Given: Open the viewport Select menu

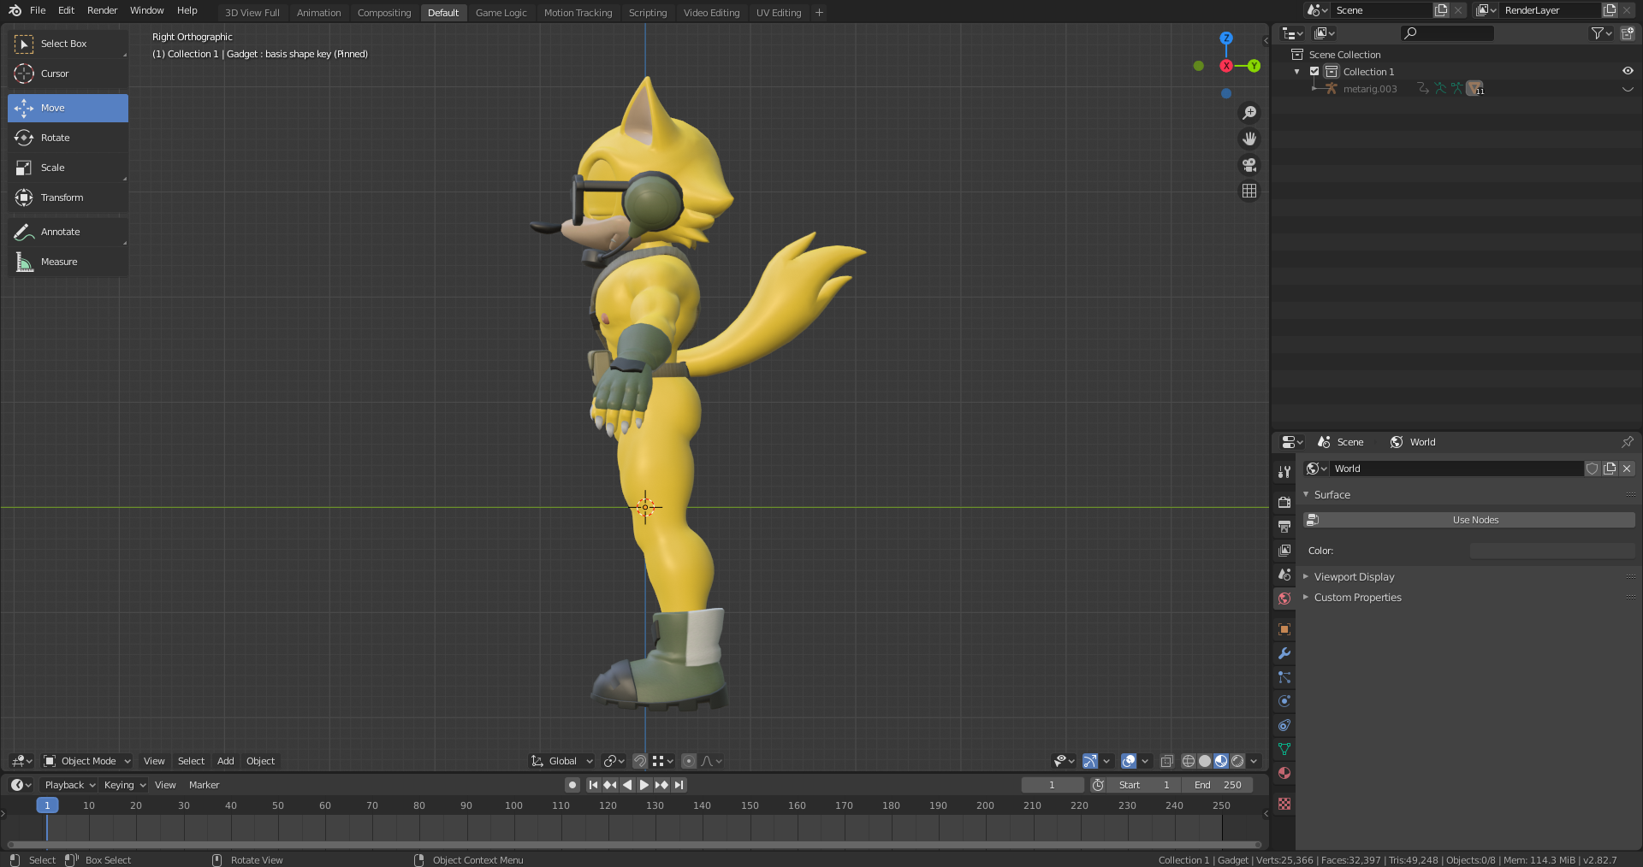Looking at the screenshot, I should point(191,761).
